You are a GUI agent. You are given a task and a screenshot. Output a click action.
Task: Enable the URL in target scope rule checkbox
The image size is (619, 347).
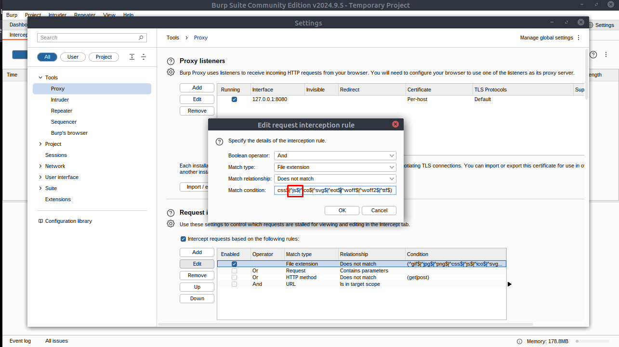coord(234,284)
